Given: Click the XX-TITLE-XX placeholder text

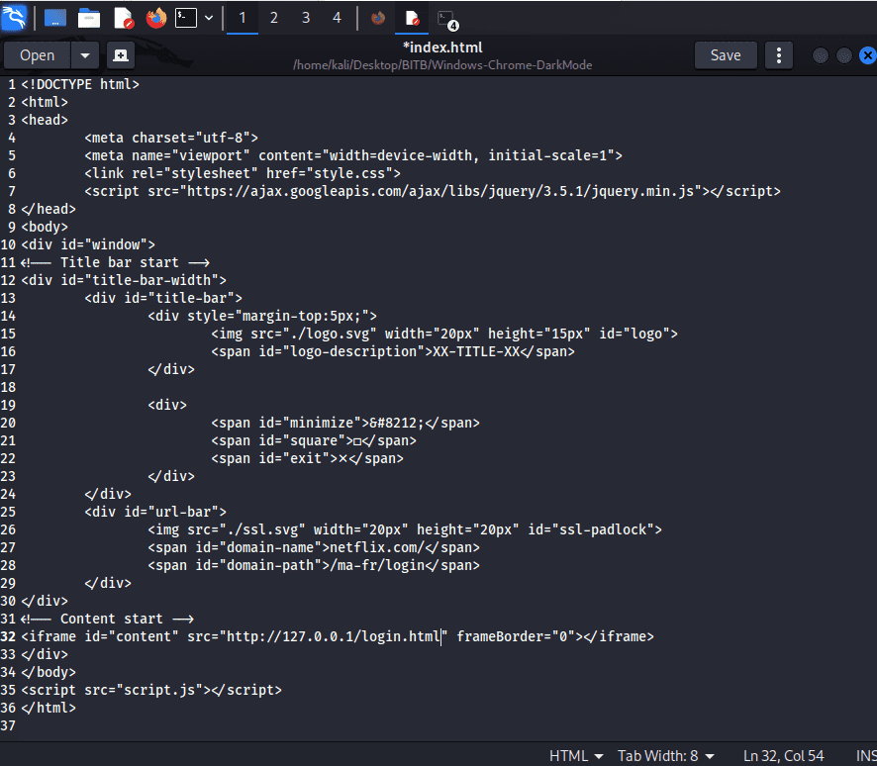Looking at the screenshot, I should point(476,351).
